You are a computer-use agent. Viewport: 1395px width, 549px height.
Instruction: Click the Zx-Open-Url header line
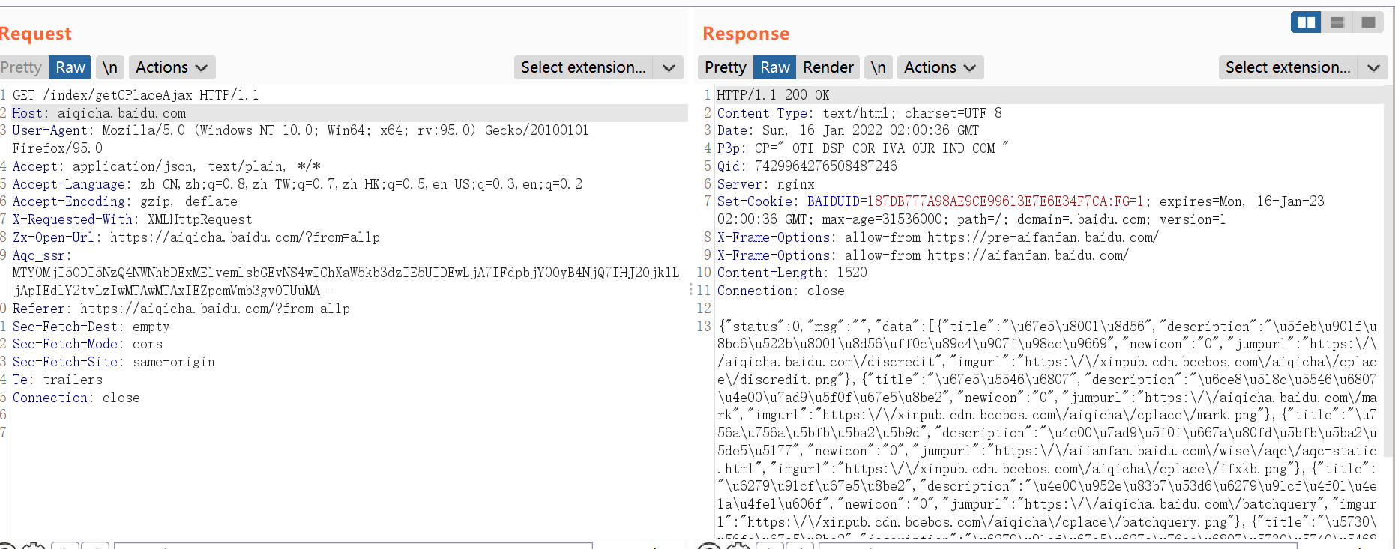pyautogui.click(x=196, y=237)
